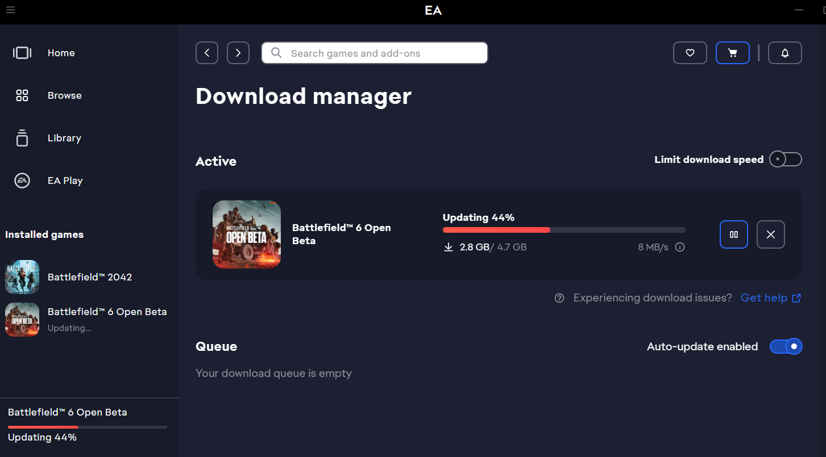Go forward with the right arrow

tap(238, 53)
